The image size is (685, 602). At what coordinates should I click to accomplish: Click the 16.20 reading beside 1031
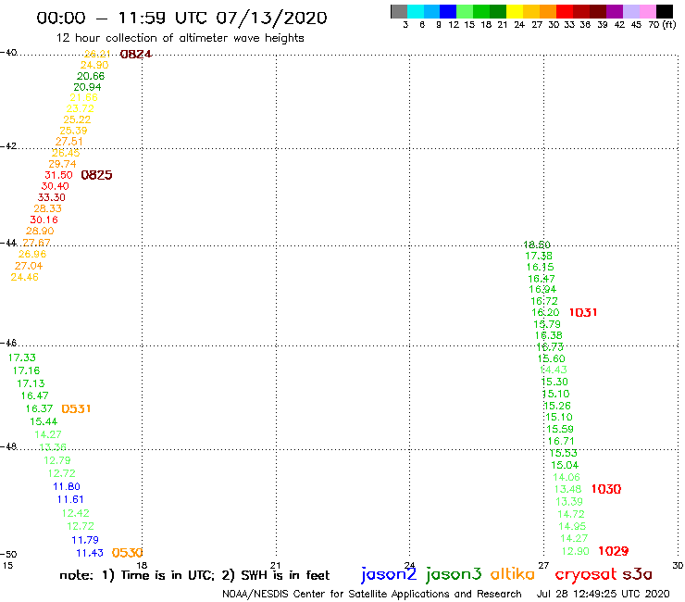pos(545,312)
